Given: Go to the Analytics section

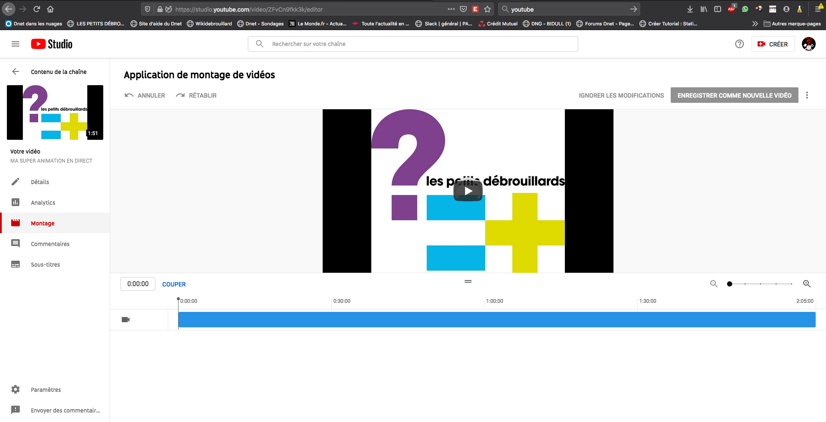Looking at the screenshot, I should [x=43, y=203].
